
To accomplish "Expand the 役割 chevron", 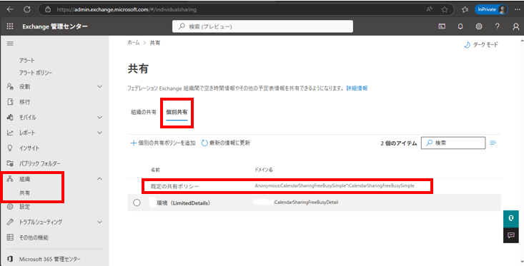I will pyautogui.click(x=99, y=87).
